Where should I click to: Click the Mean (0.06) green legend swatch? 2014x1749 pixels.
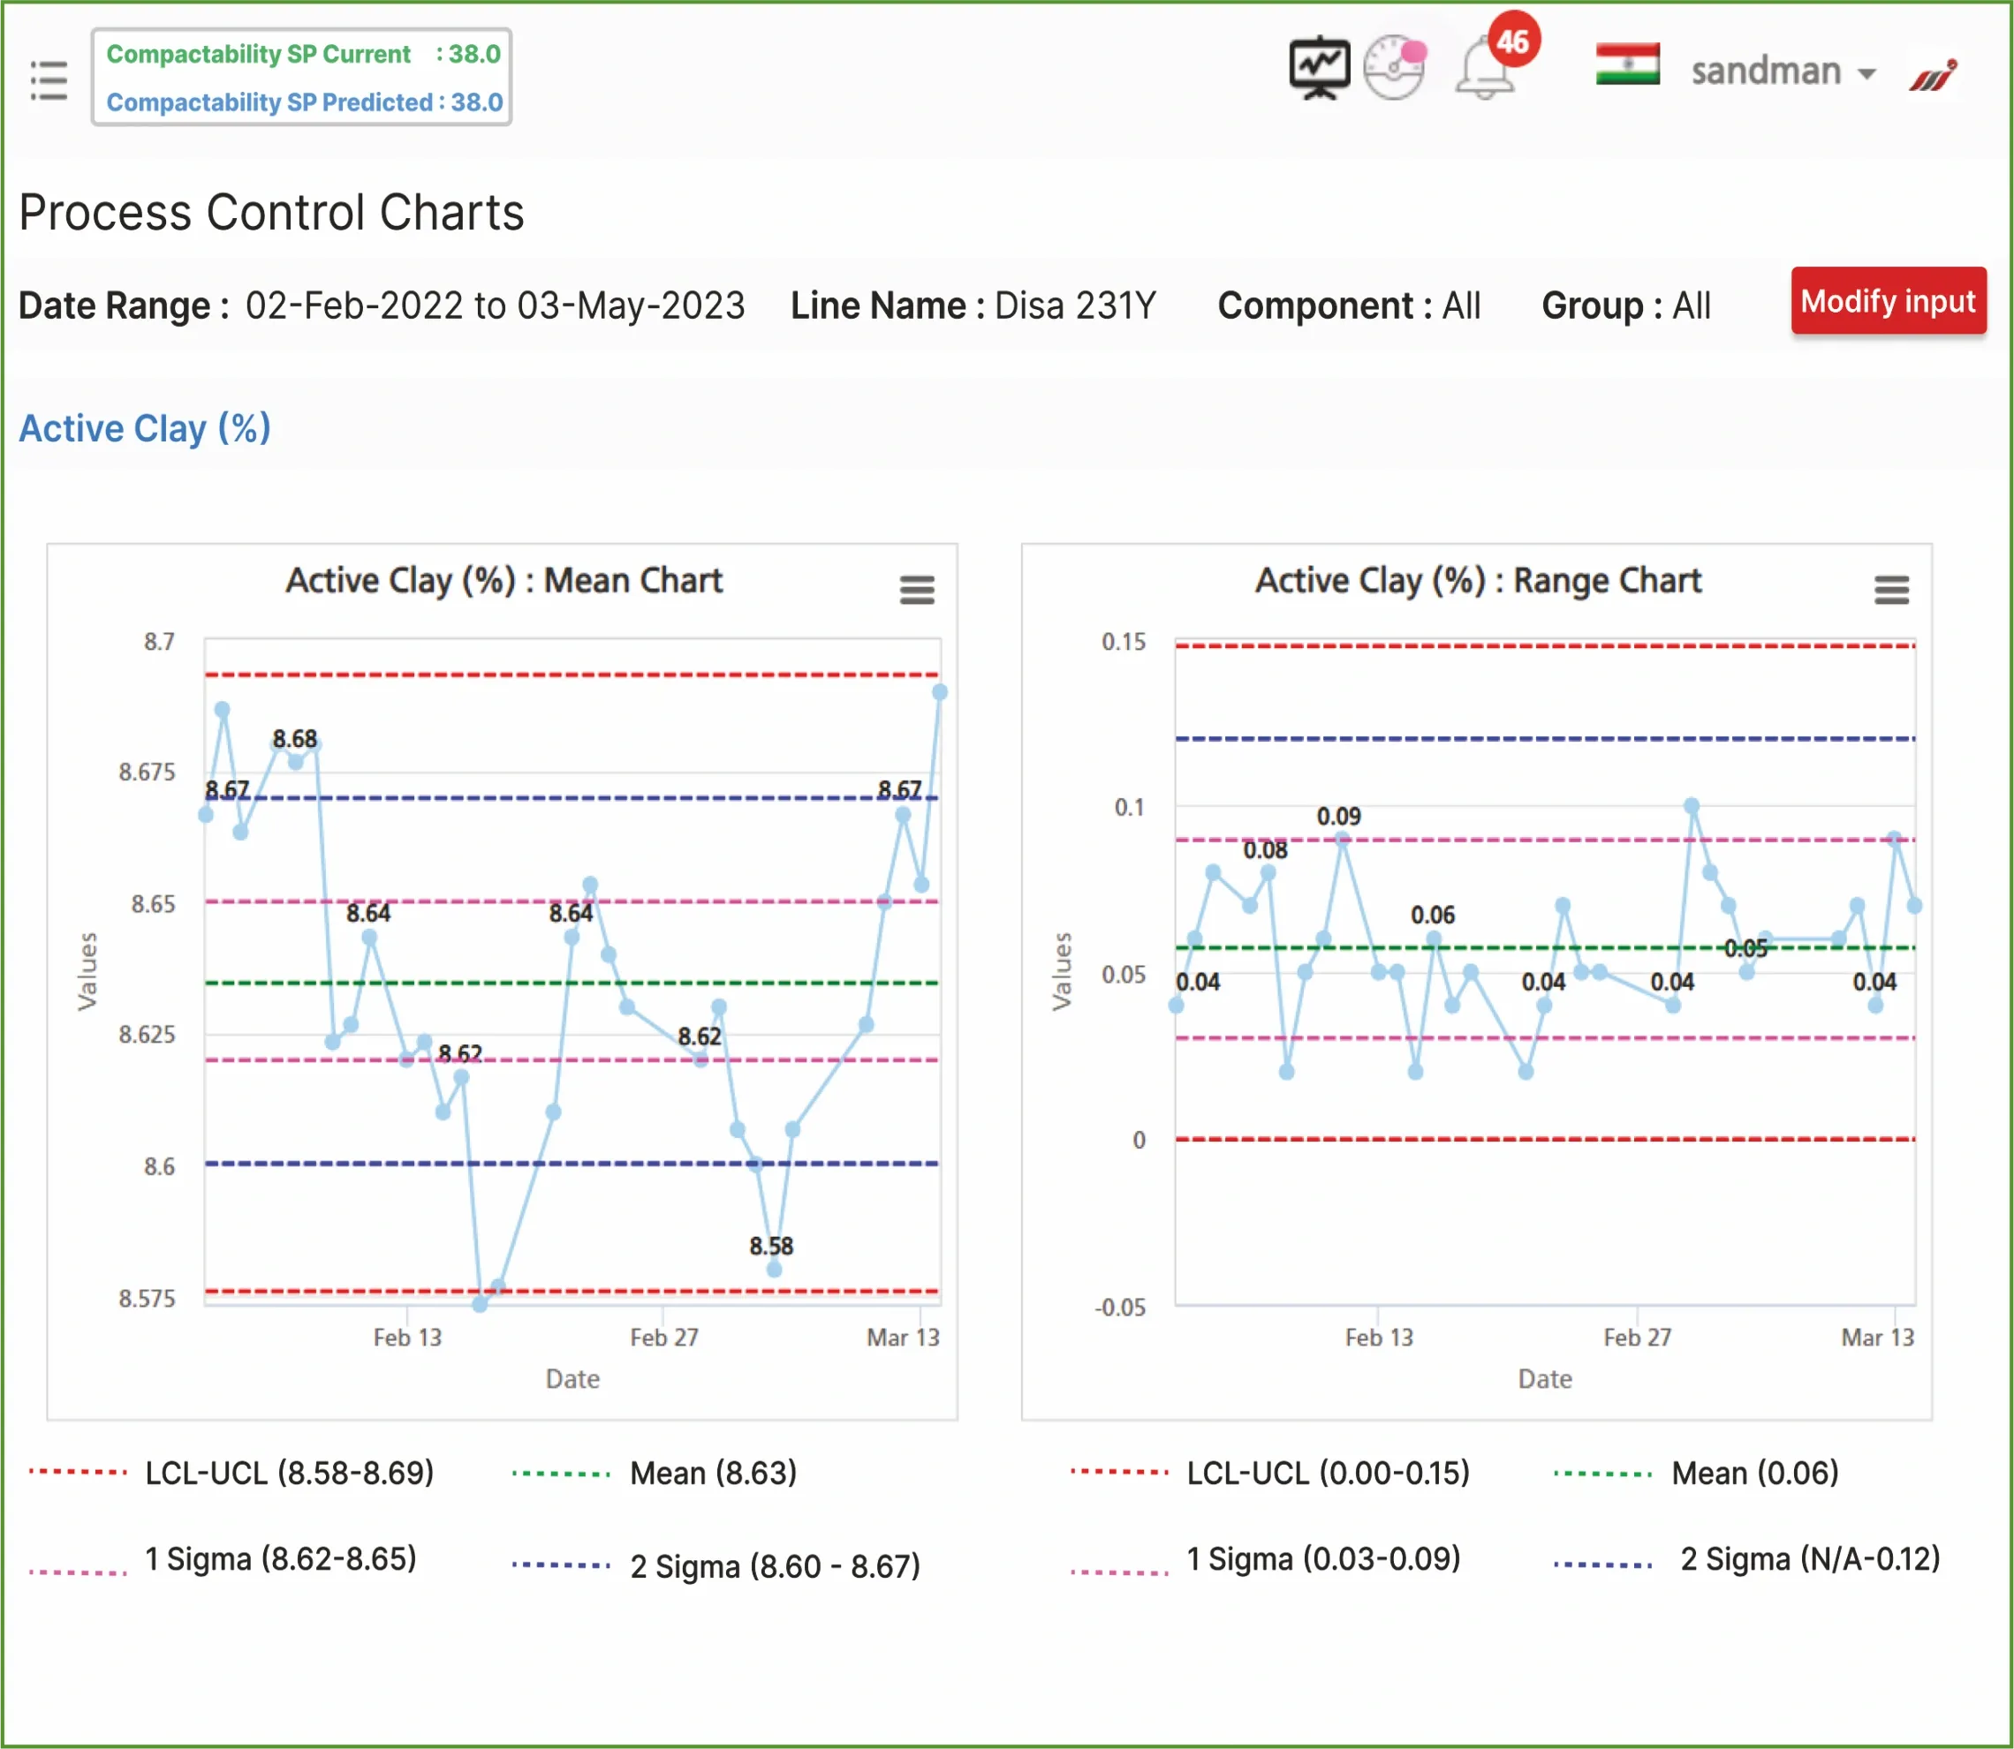pyautogui.click(x=1602, y=1474)
